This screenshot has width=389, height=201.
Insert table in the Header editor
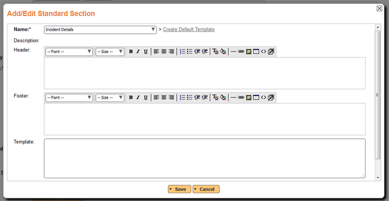point(256,52)
